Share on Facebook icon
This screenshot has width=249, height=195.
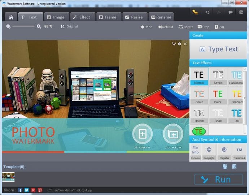tap(20, 190)
